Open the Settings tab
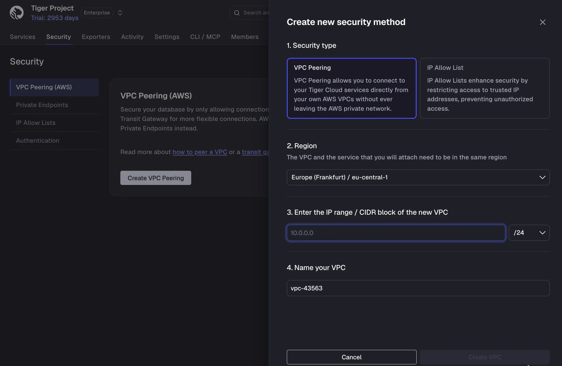Image resolution: width=562 pixels, height=366 pixels. click(x=167, y=37)
